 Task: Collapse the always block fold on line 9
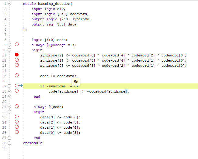9,45
